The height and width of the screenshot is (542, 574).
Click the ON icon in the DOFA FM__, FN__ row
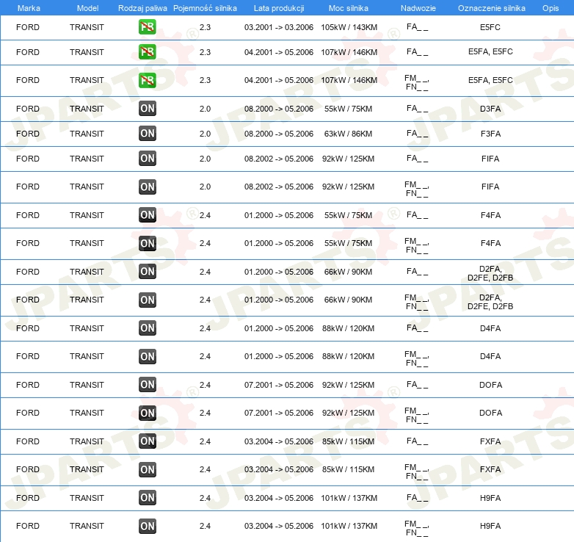point(147,413)
